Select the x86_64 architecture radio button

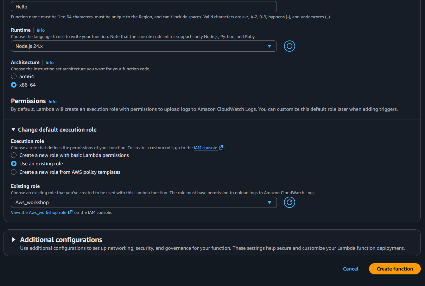(x=14, y=85)
